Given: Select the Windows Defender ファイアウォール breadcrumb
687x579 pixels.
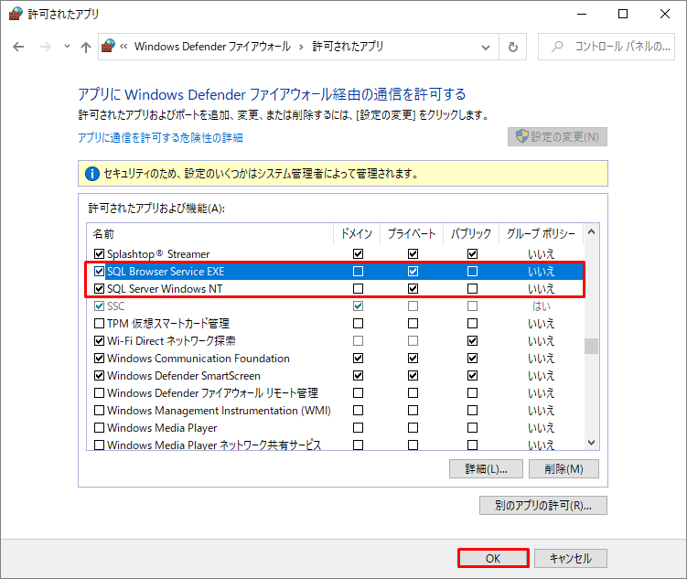Looking at the screenshot, I should (212, 47).
